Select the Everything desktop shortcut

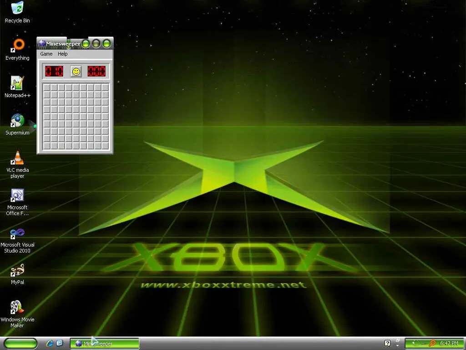(x=17, y=49)
